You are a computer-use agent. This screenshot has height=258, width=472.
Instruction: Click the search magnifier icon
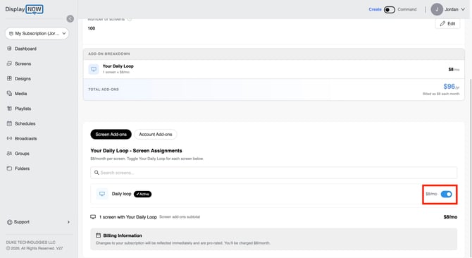coord(97,173)
